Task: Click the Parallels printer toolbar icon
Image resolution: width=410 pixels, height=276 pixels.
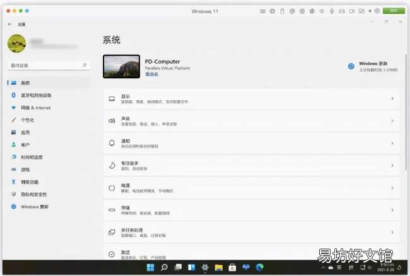Action: pos(342,11)
